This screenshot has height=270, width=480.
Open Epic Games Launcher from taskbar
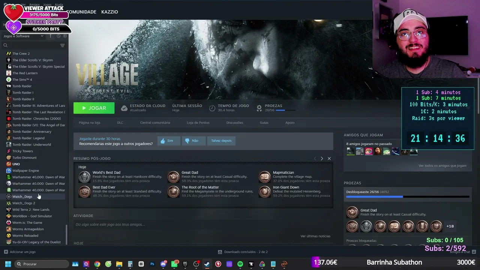click(x=185, y=264)
